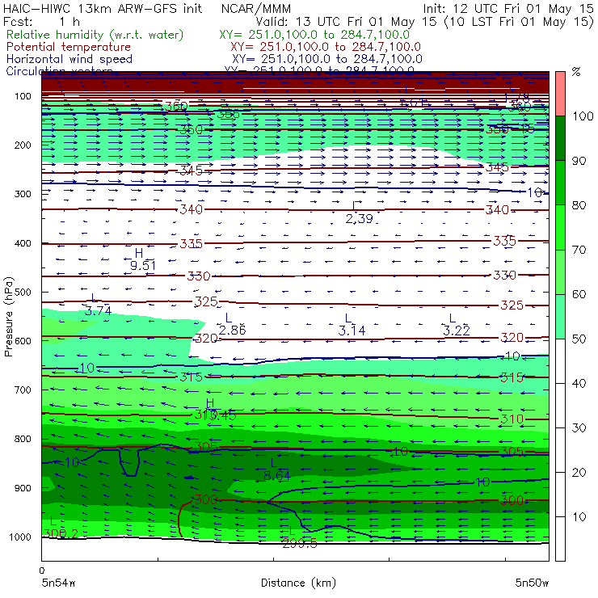
Task: Click the 'Pressure (hPa)' axis label
Action: tap(8, 316)
